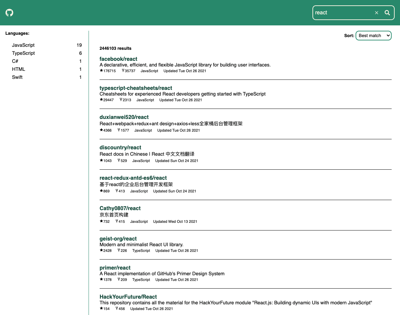This screenshot has width=400, height=315.
Task: Click "Modern and minimalist React UI library." text
Action: (141, 244)
